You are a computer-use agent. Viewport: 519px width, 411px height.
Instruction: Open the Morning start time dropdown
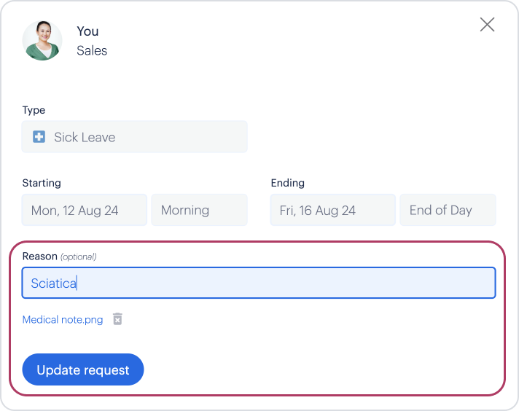coord(199,210)
